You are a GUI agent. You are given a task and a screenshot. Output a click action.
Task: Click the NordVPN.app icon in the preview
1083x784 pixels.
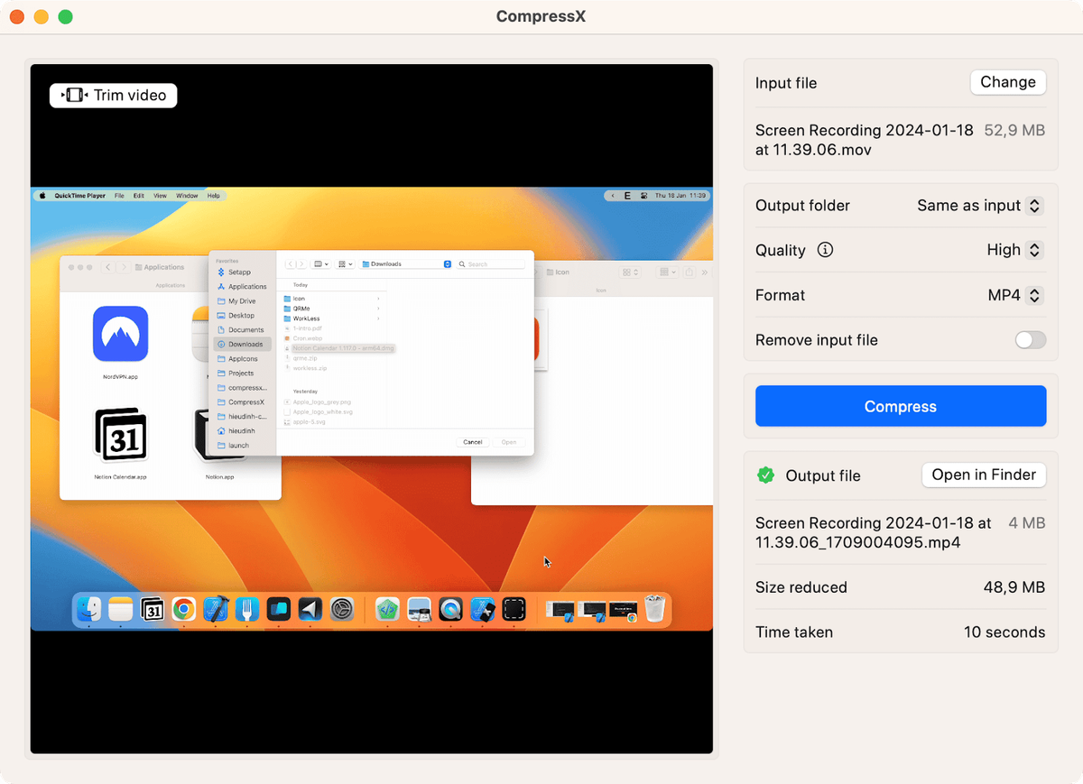120,334
